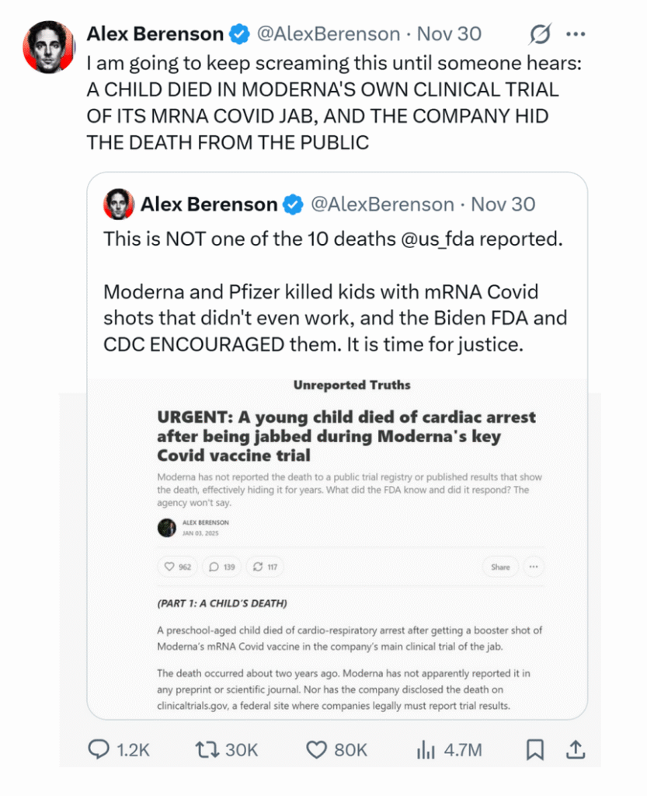The image size is (647, 796).
Task: Repost this tweet via retweet icon
Action: 207,749
